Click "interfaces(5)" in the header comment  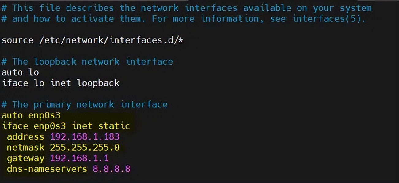click(329, 19)
